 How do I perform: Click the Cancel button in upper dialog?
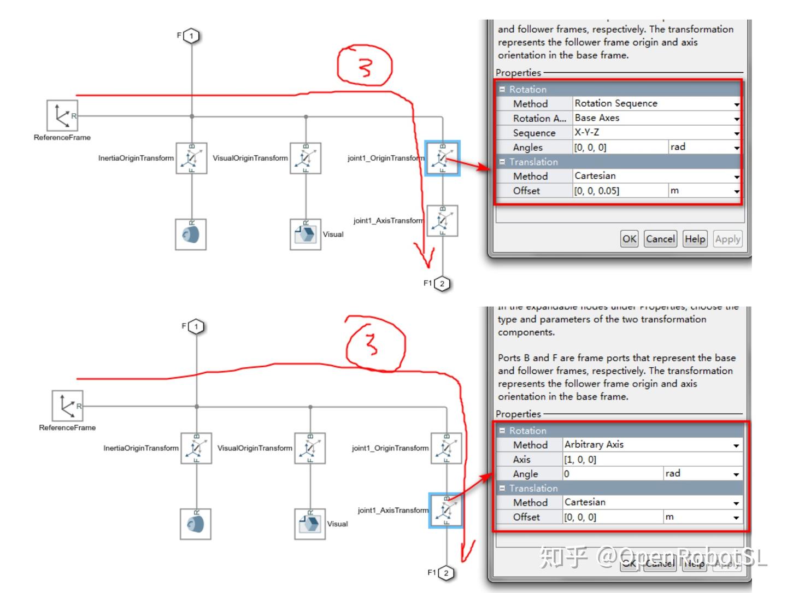[661, 239]
